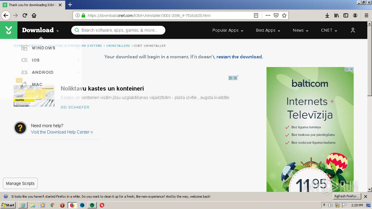The height and width of the screenshot is (209, 372).
Task: Show hidden system tray icons
Action: point(324,205)
